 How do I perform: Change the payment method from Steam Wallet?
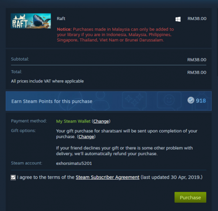point(101,121)
